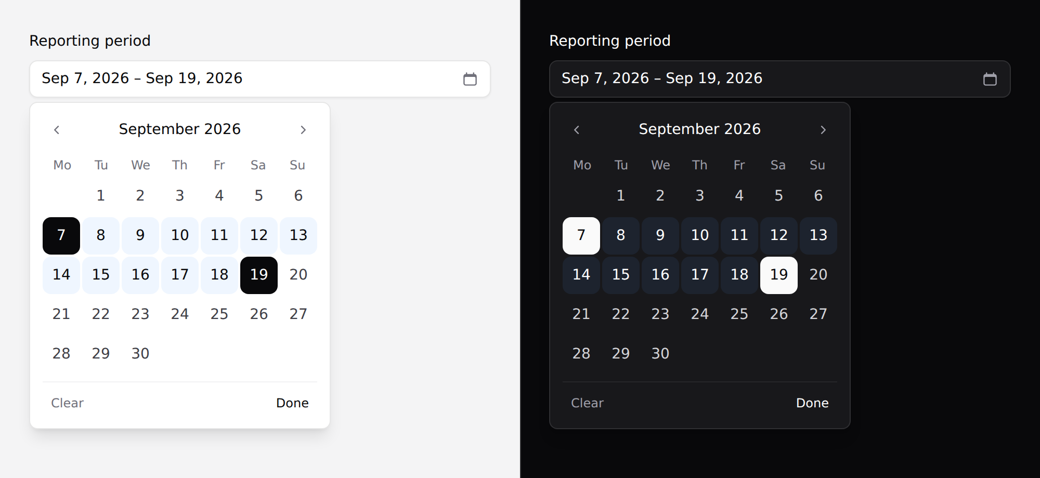Pick day 5 in dark calendar
Viewport: 1040px width, 478px height.
779,196
